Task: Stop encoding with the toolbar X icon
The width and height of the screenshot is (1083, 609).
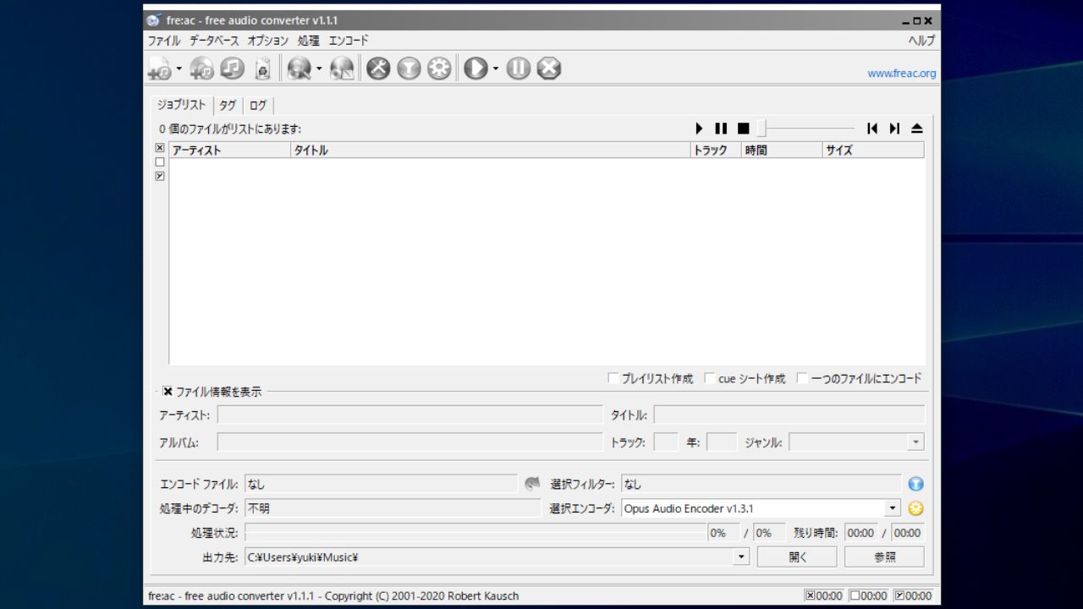Action: click(549, 69)
